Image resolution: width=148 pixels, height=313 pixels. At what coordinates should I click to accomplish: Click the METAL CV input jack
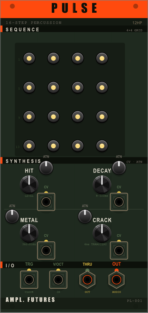tap(46, 250)
